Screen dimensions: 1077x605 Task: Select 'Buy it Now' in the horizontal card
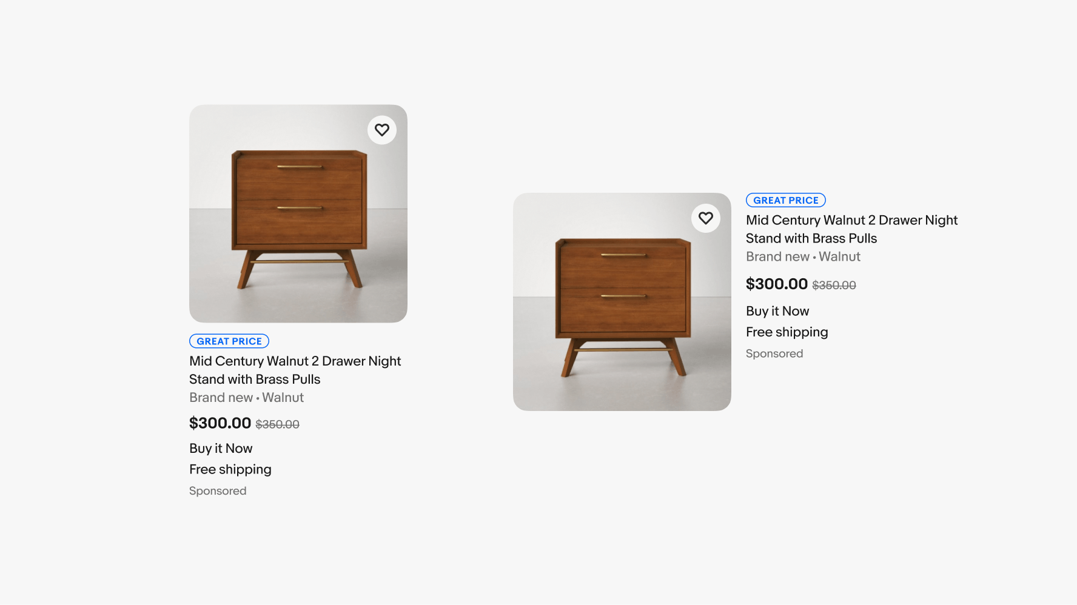(777, 312)
